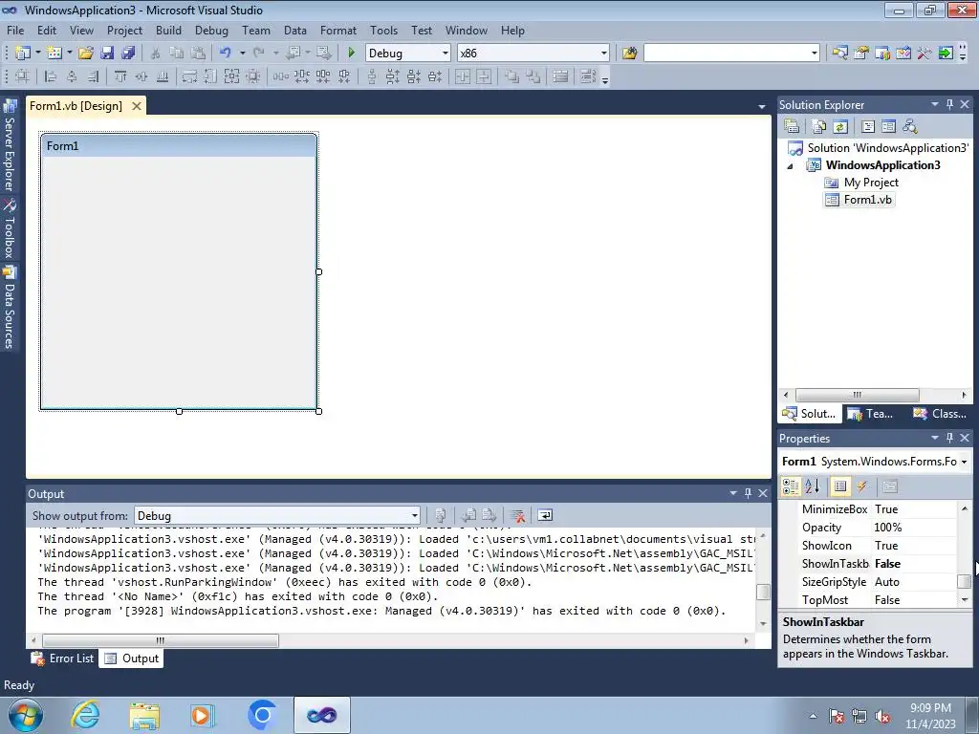Switch Properties to Alphabetical sorting

(813, 486)
